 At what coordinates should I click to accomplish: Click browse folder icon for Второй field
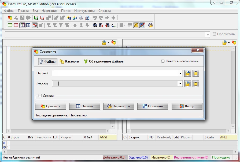point(187,84)
